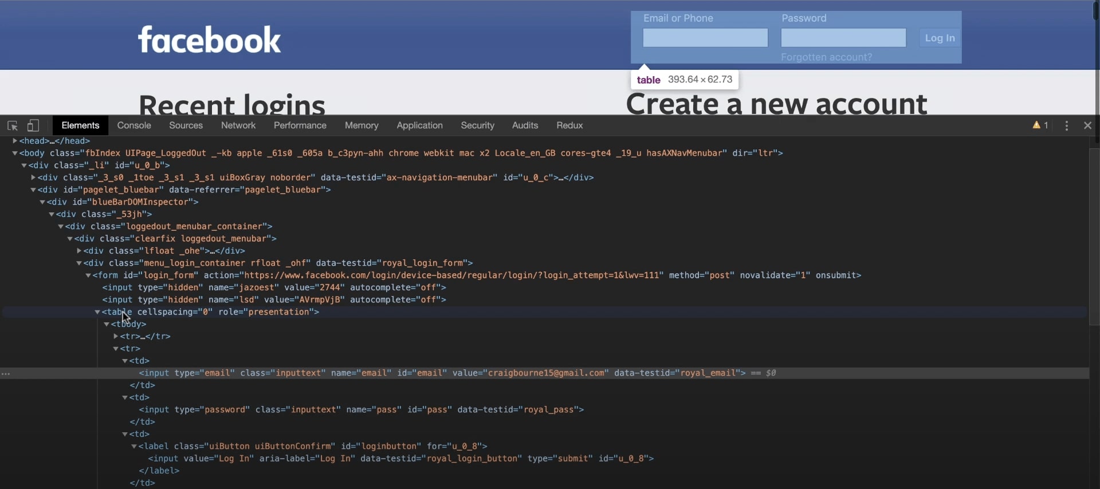
Task: Switch to the Application tab
Action: click(419, 125)
